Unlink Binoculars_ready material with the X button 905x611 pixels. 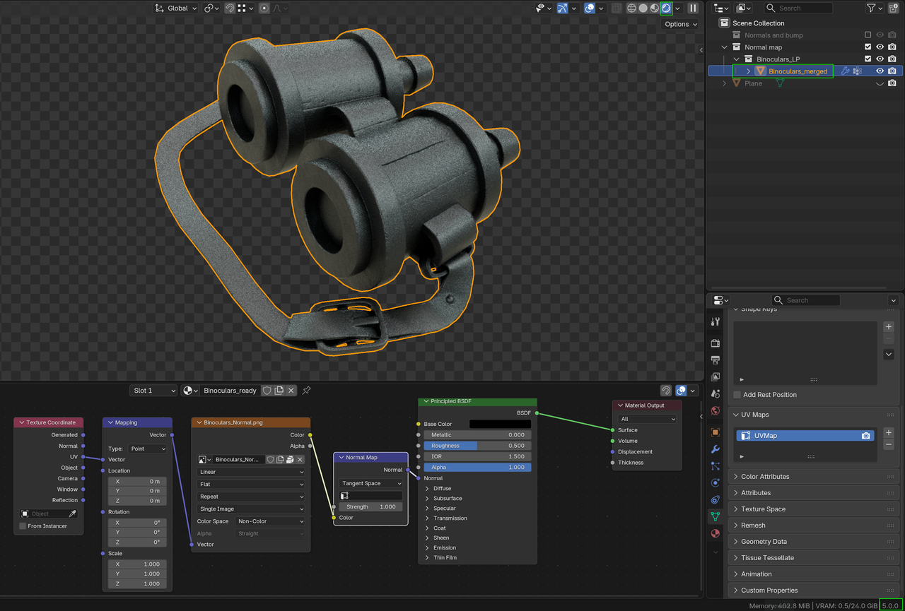(291, 390)
